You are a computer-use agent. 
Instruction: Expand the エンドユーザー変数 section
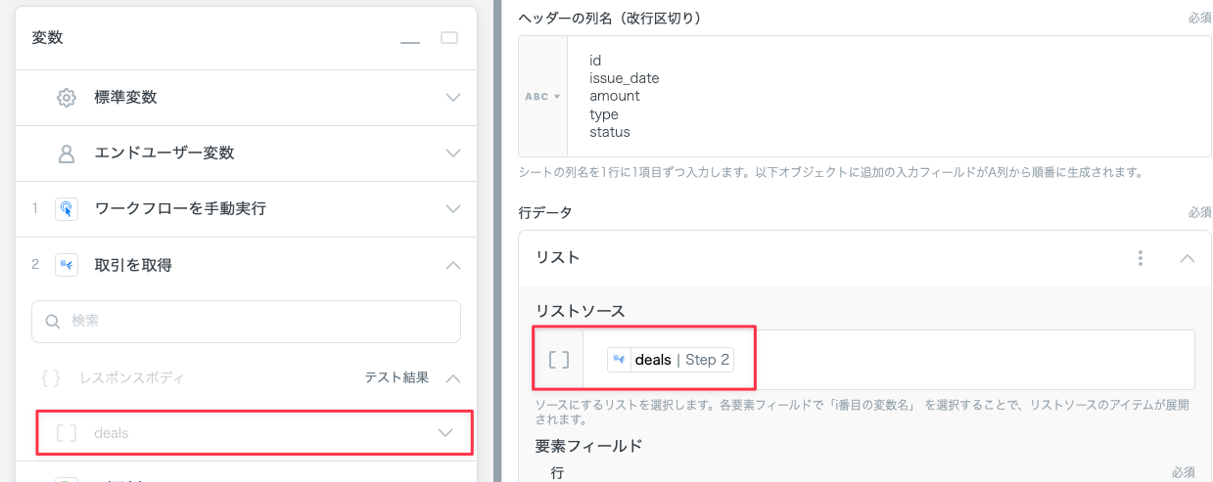(453, 153)
